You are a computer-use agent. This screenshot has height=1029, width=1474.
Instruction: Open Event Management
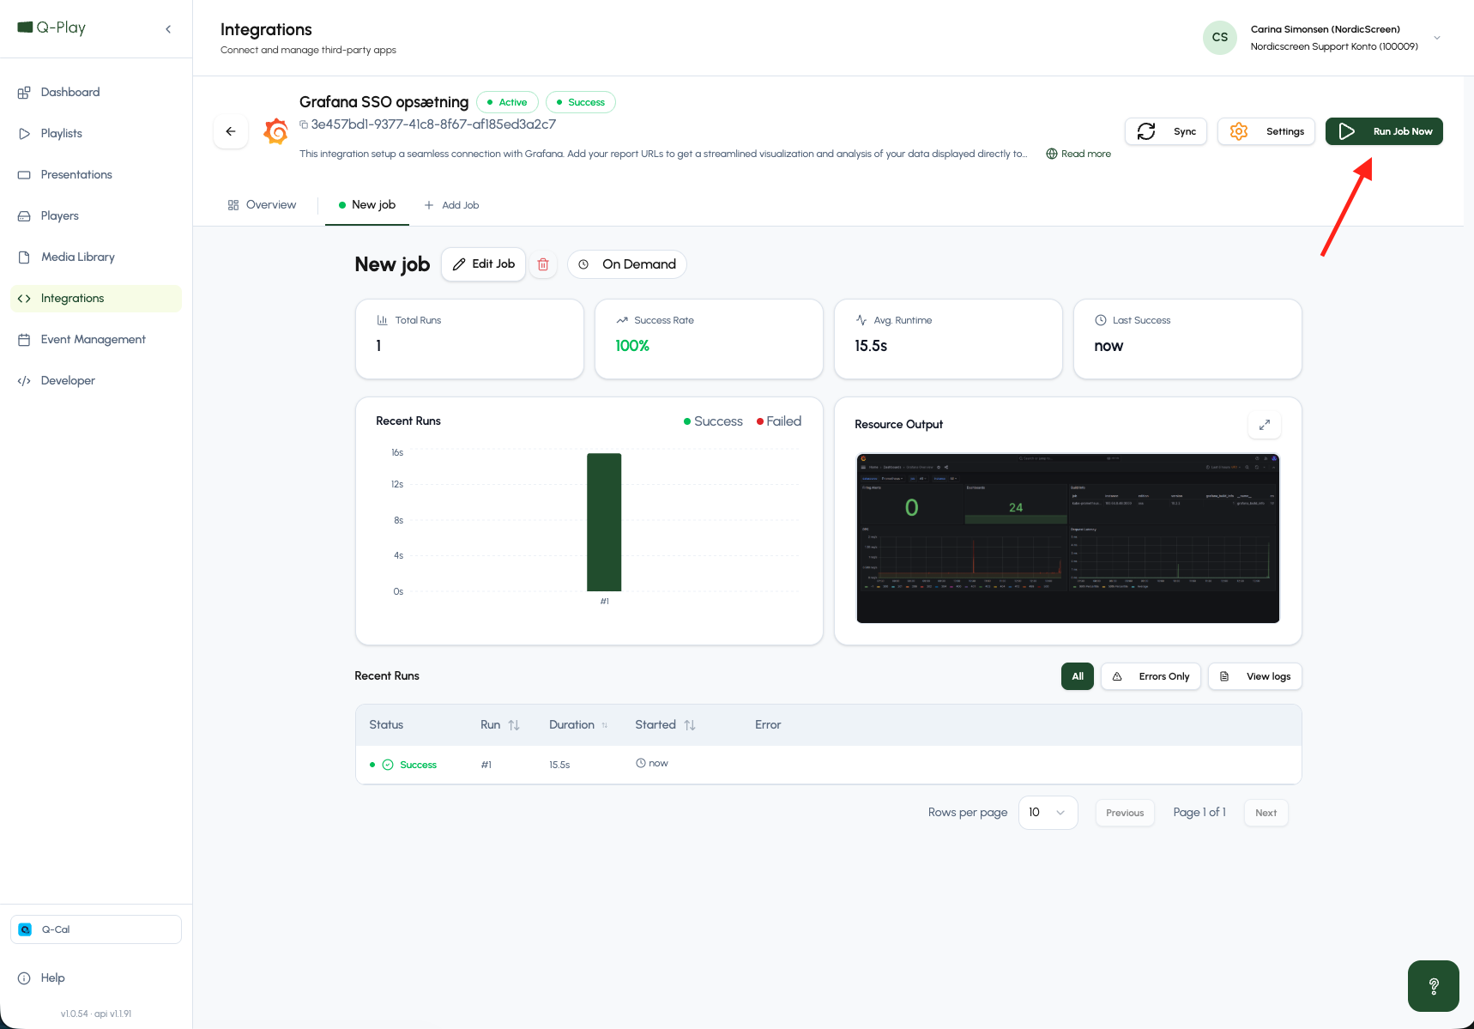(96, 339)
